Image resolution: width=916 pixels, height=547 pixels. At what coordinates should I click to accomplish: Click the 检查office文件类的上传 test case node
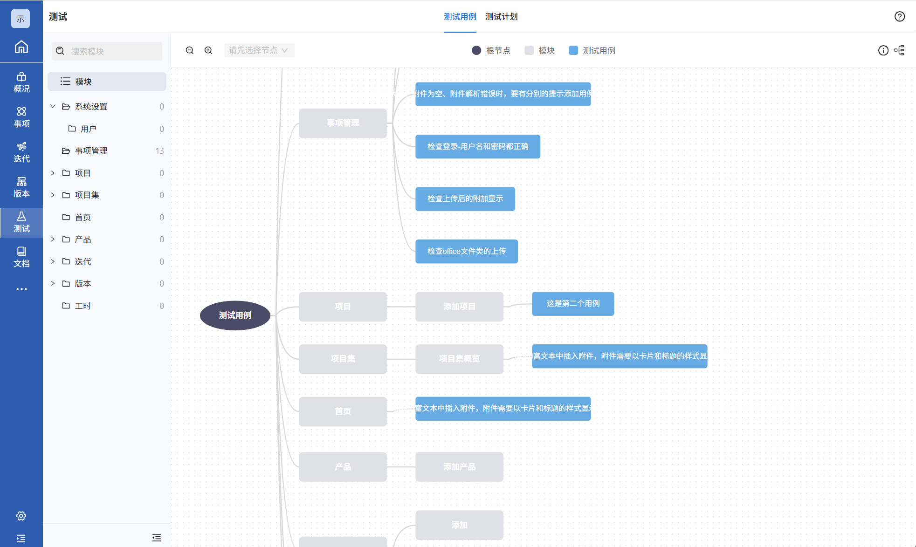click(466, 251)
